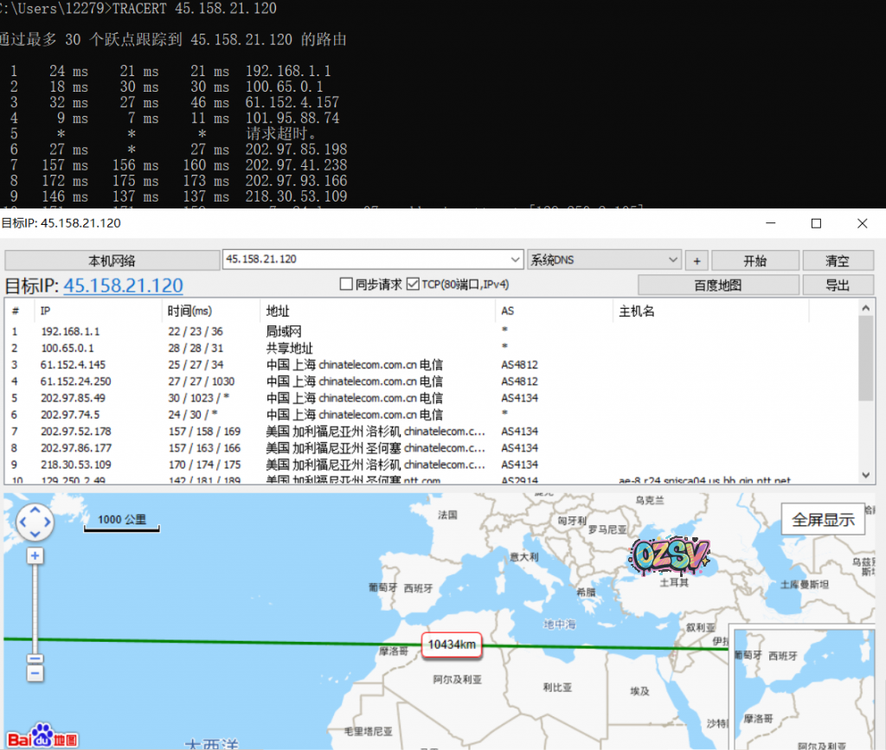Image resolution: width=886 pixels, height=750 pixels.
Task: Click the Baidu map logo
Action: tap(43, 734)
